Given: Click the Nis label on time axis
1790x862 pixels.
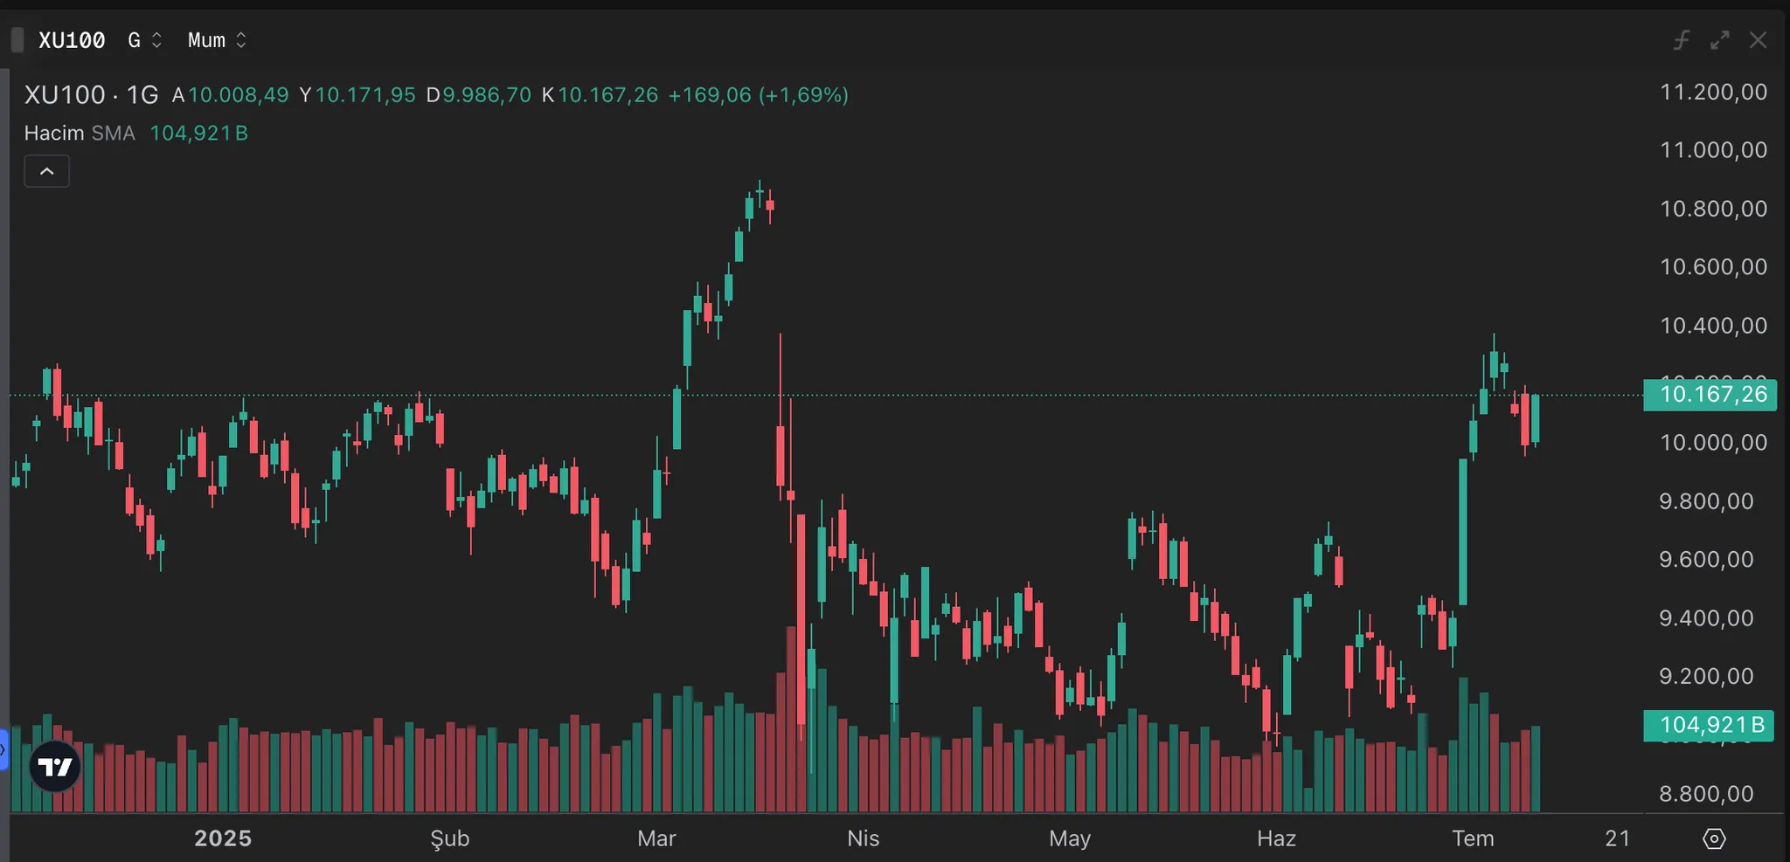Looking at the screenshot, I should (x=864, y=838).
